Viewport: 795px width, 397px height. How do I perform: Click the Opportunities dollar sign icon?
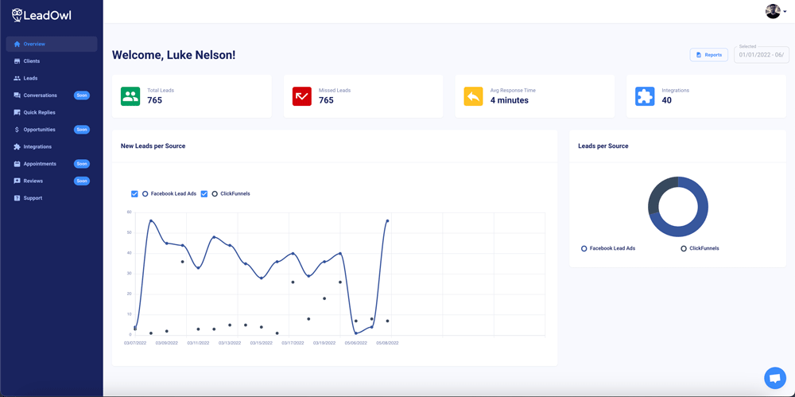coord(17,130)
